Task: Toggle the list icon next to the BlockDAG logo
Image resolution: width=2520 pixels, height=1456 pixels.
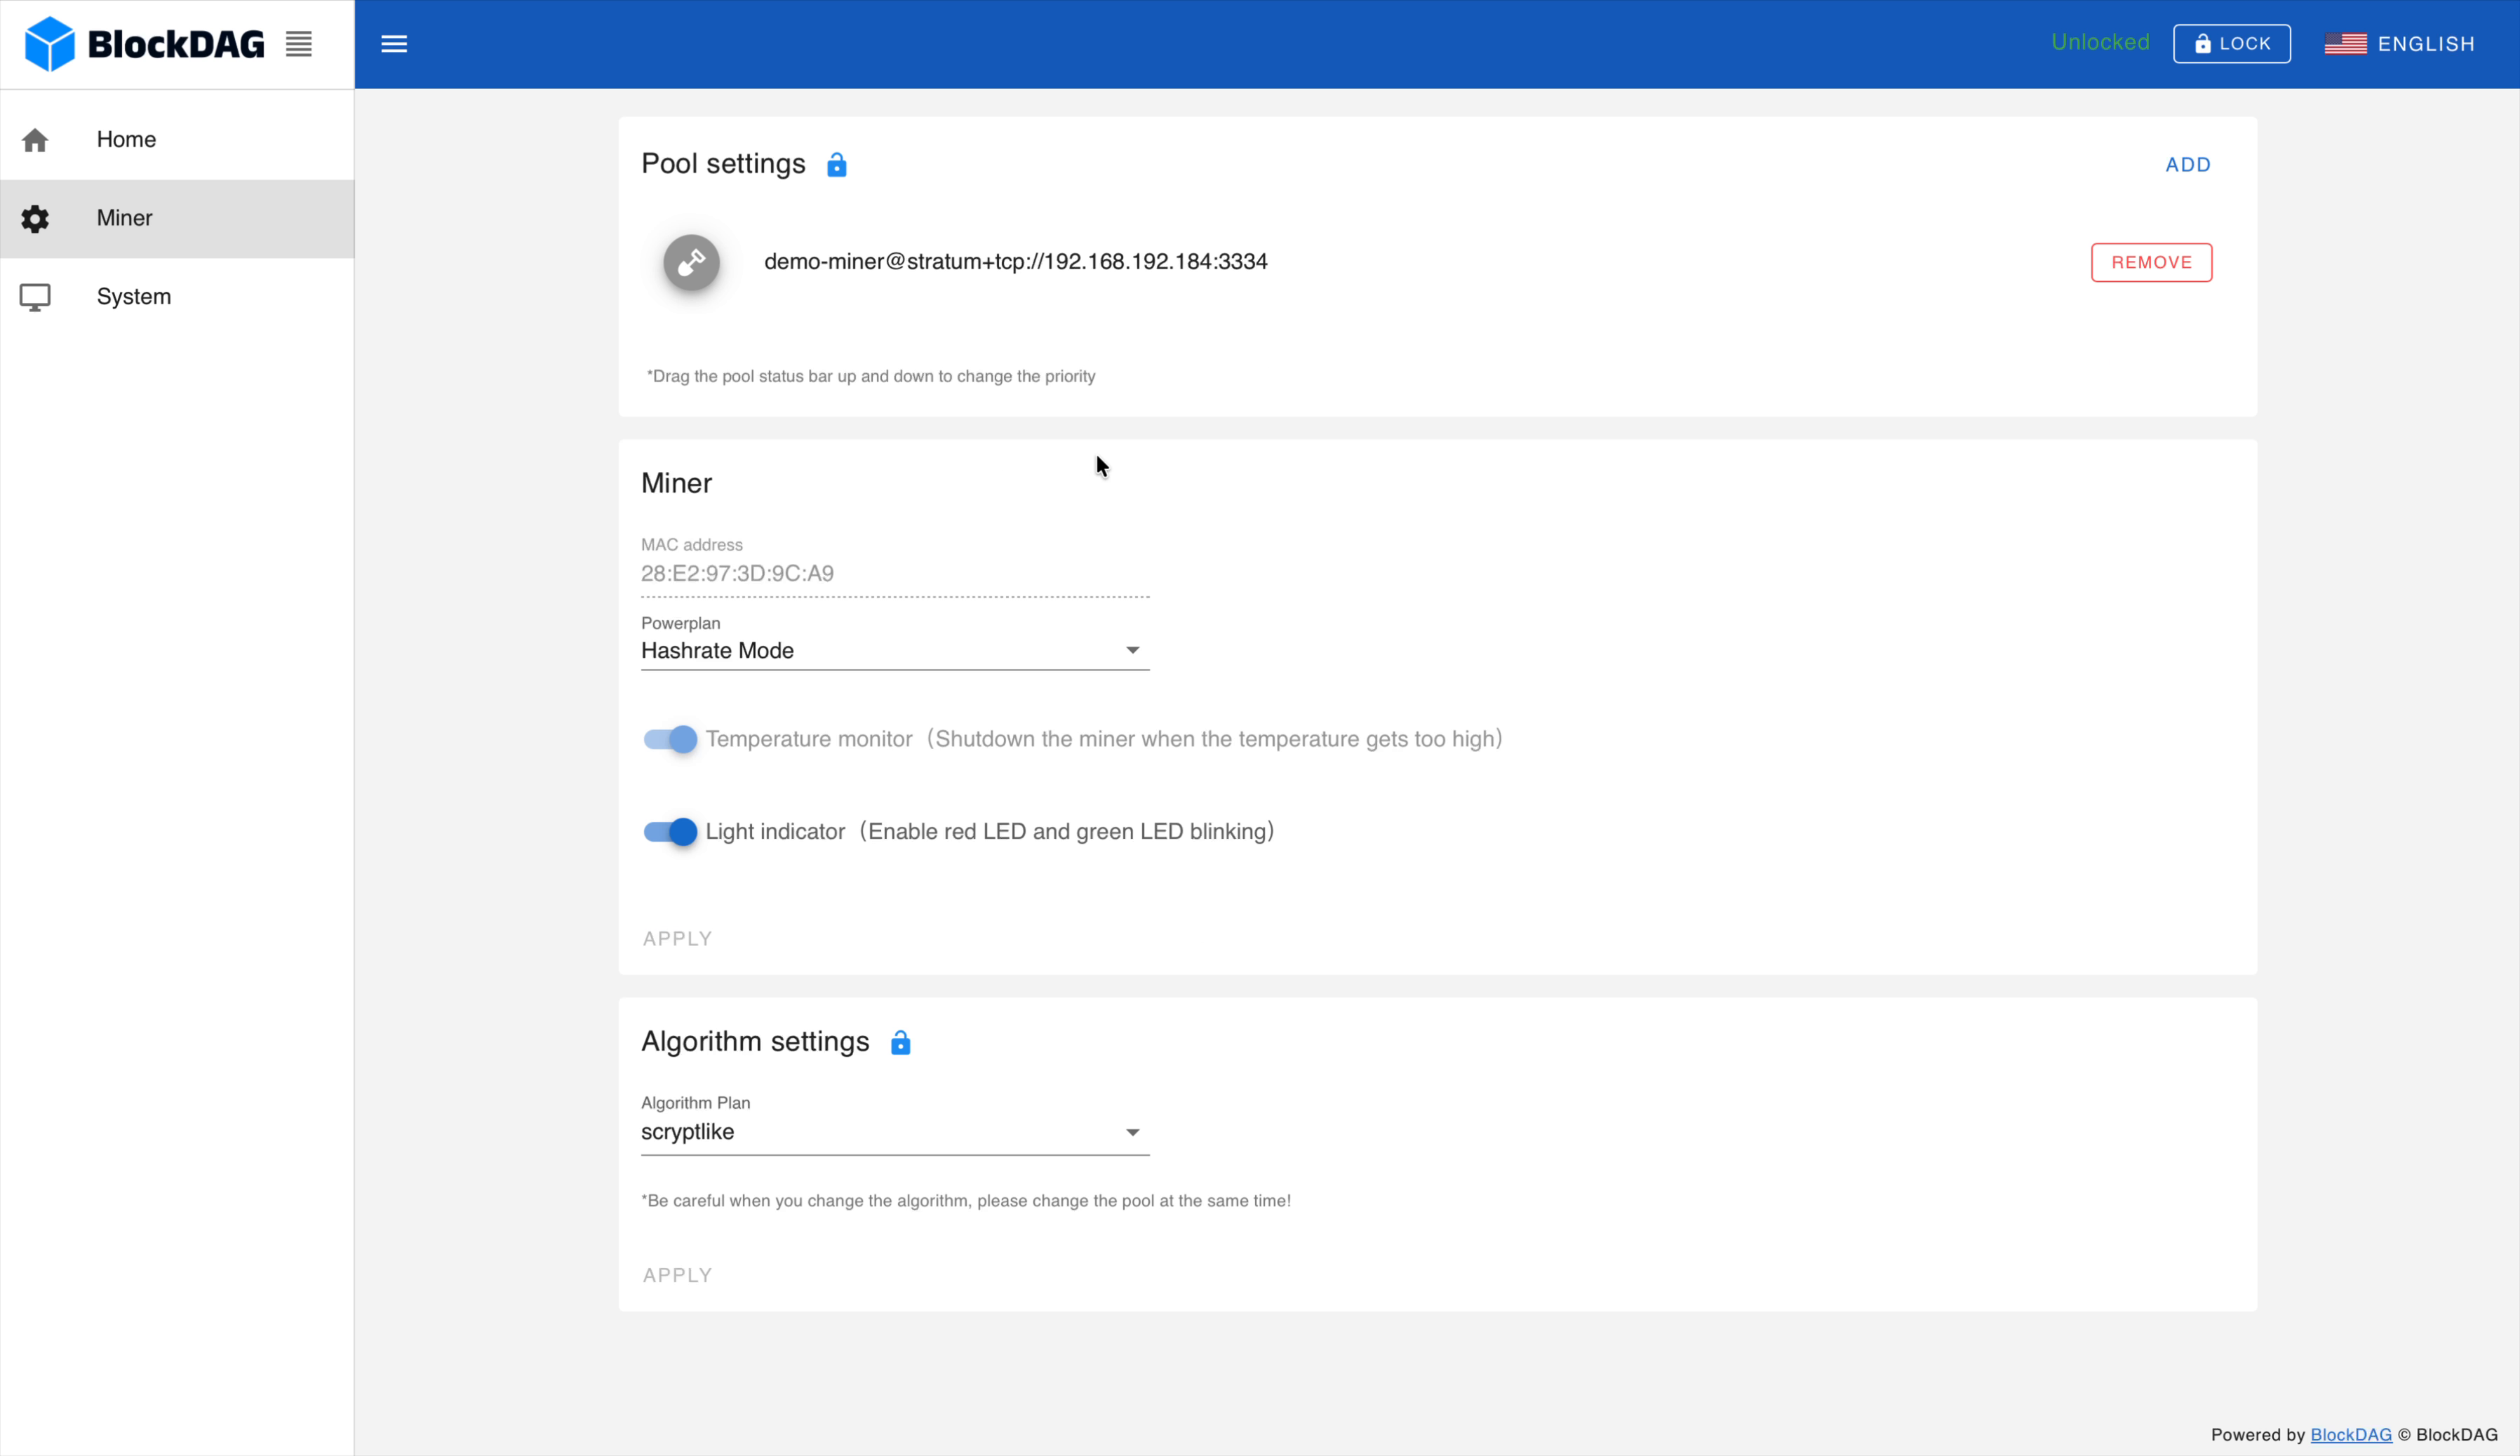Action: pyautogui.click(x=297, y=43)
